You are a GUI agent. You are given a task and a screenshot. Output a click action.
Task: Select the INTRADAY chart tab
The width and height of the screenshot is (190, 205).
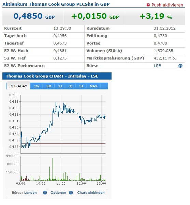[x=18, y=86]
